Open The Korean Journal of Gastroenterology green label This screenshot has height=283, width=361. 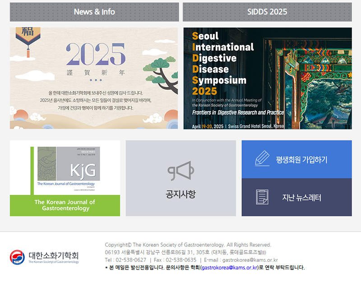click(x=65, y=205)
